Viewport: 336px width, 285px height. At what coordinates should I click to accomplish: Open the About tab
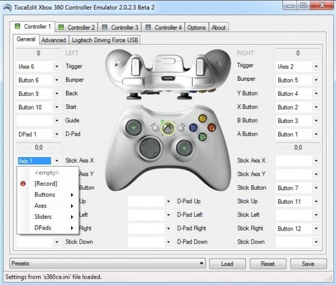pyautogui.click(x=218, y=27)
